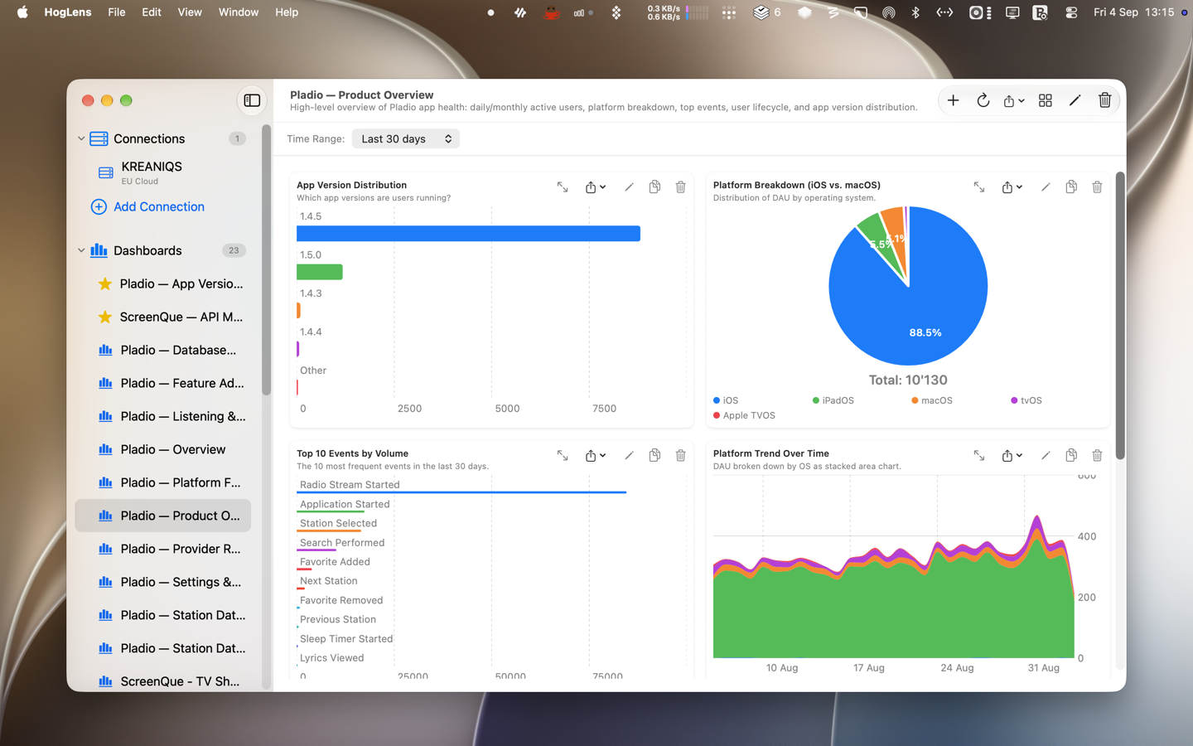Viewport: 1193px width, 746px height.
Task: Toggle the iOS legend entry
Action: [x=726, y=400]
